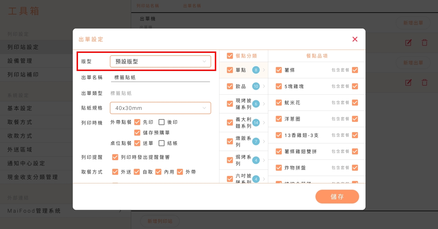Expand the 義大利麵系列 category chevron
This screenshot has width=438, height=229.
(x=264, y=123)
